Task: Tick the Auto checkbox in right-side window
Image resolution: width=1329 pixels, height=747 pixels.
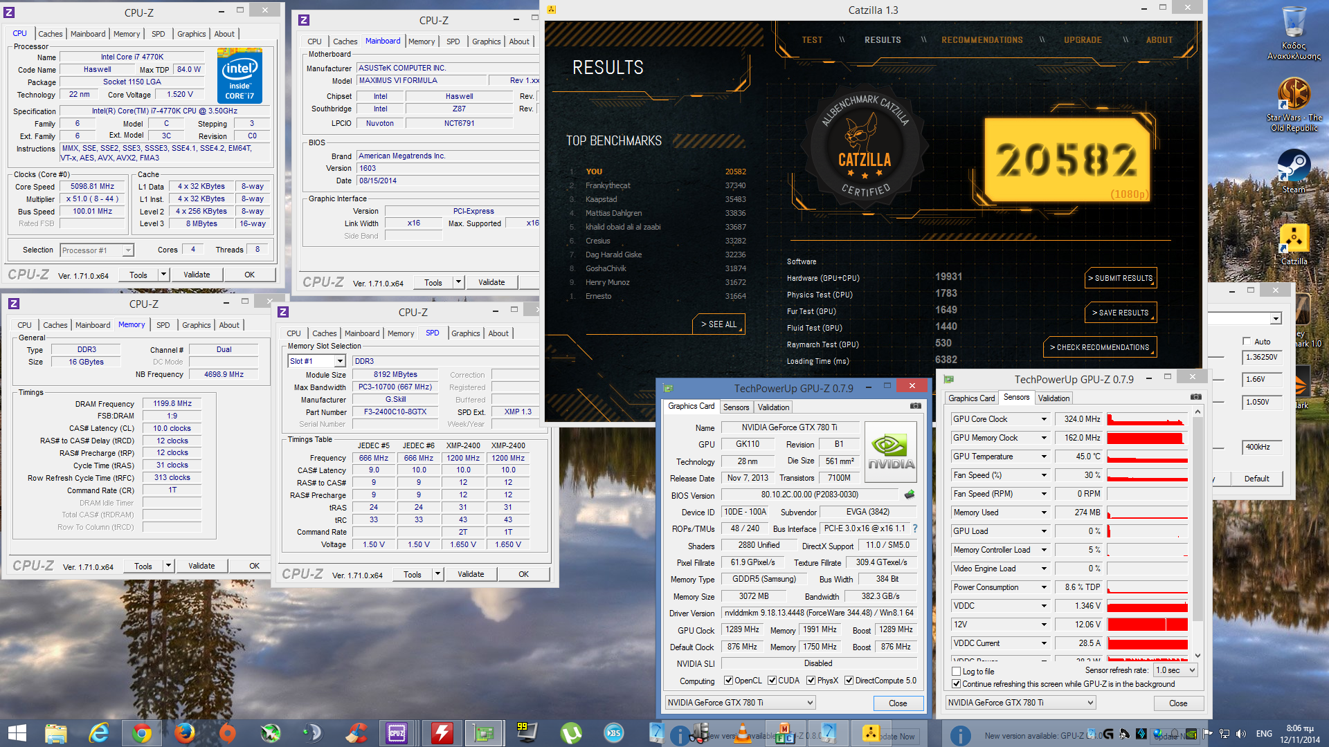Action: pyautogui.click(x=1247, y=342)
